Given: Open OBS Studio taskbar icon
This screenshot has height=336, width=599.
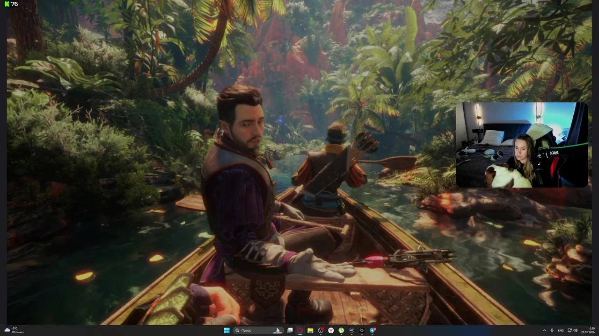Looking at the screenshot, I should 321,330.
